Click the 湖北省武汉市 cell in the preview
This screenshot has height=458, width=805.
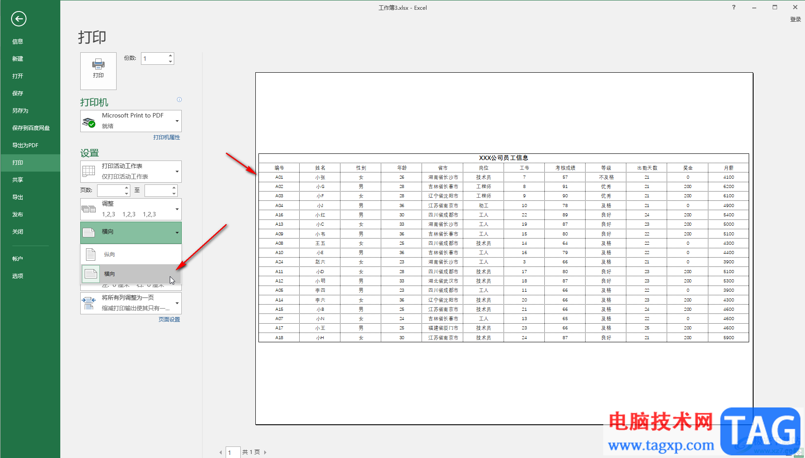click(443, 281)
